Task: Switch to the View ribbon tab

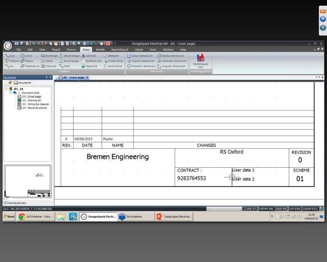Action: point(42,50)
